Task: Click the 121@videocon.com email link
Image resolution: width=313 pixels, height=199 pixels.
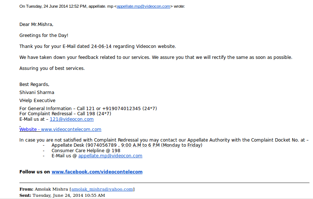Action: tap(72, 119)
